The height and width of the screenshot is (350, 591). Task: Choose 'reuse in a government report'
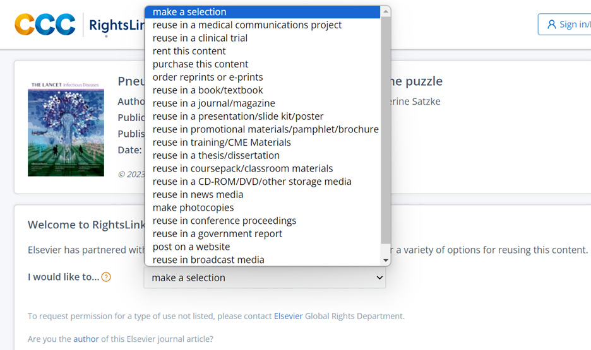click(217, 233)
